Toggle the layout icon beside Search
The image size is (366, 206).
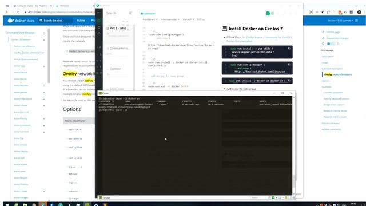pos(131,13)
